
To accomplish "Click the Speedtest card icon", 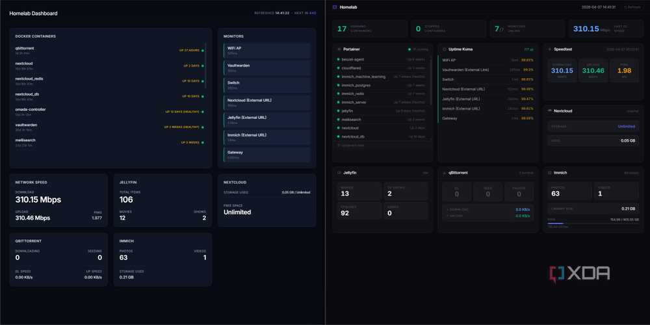I will point(550,49).
